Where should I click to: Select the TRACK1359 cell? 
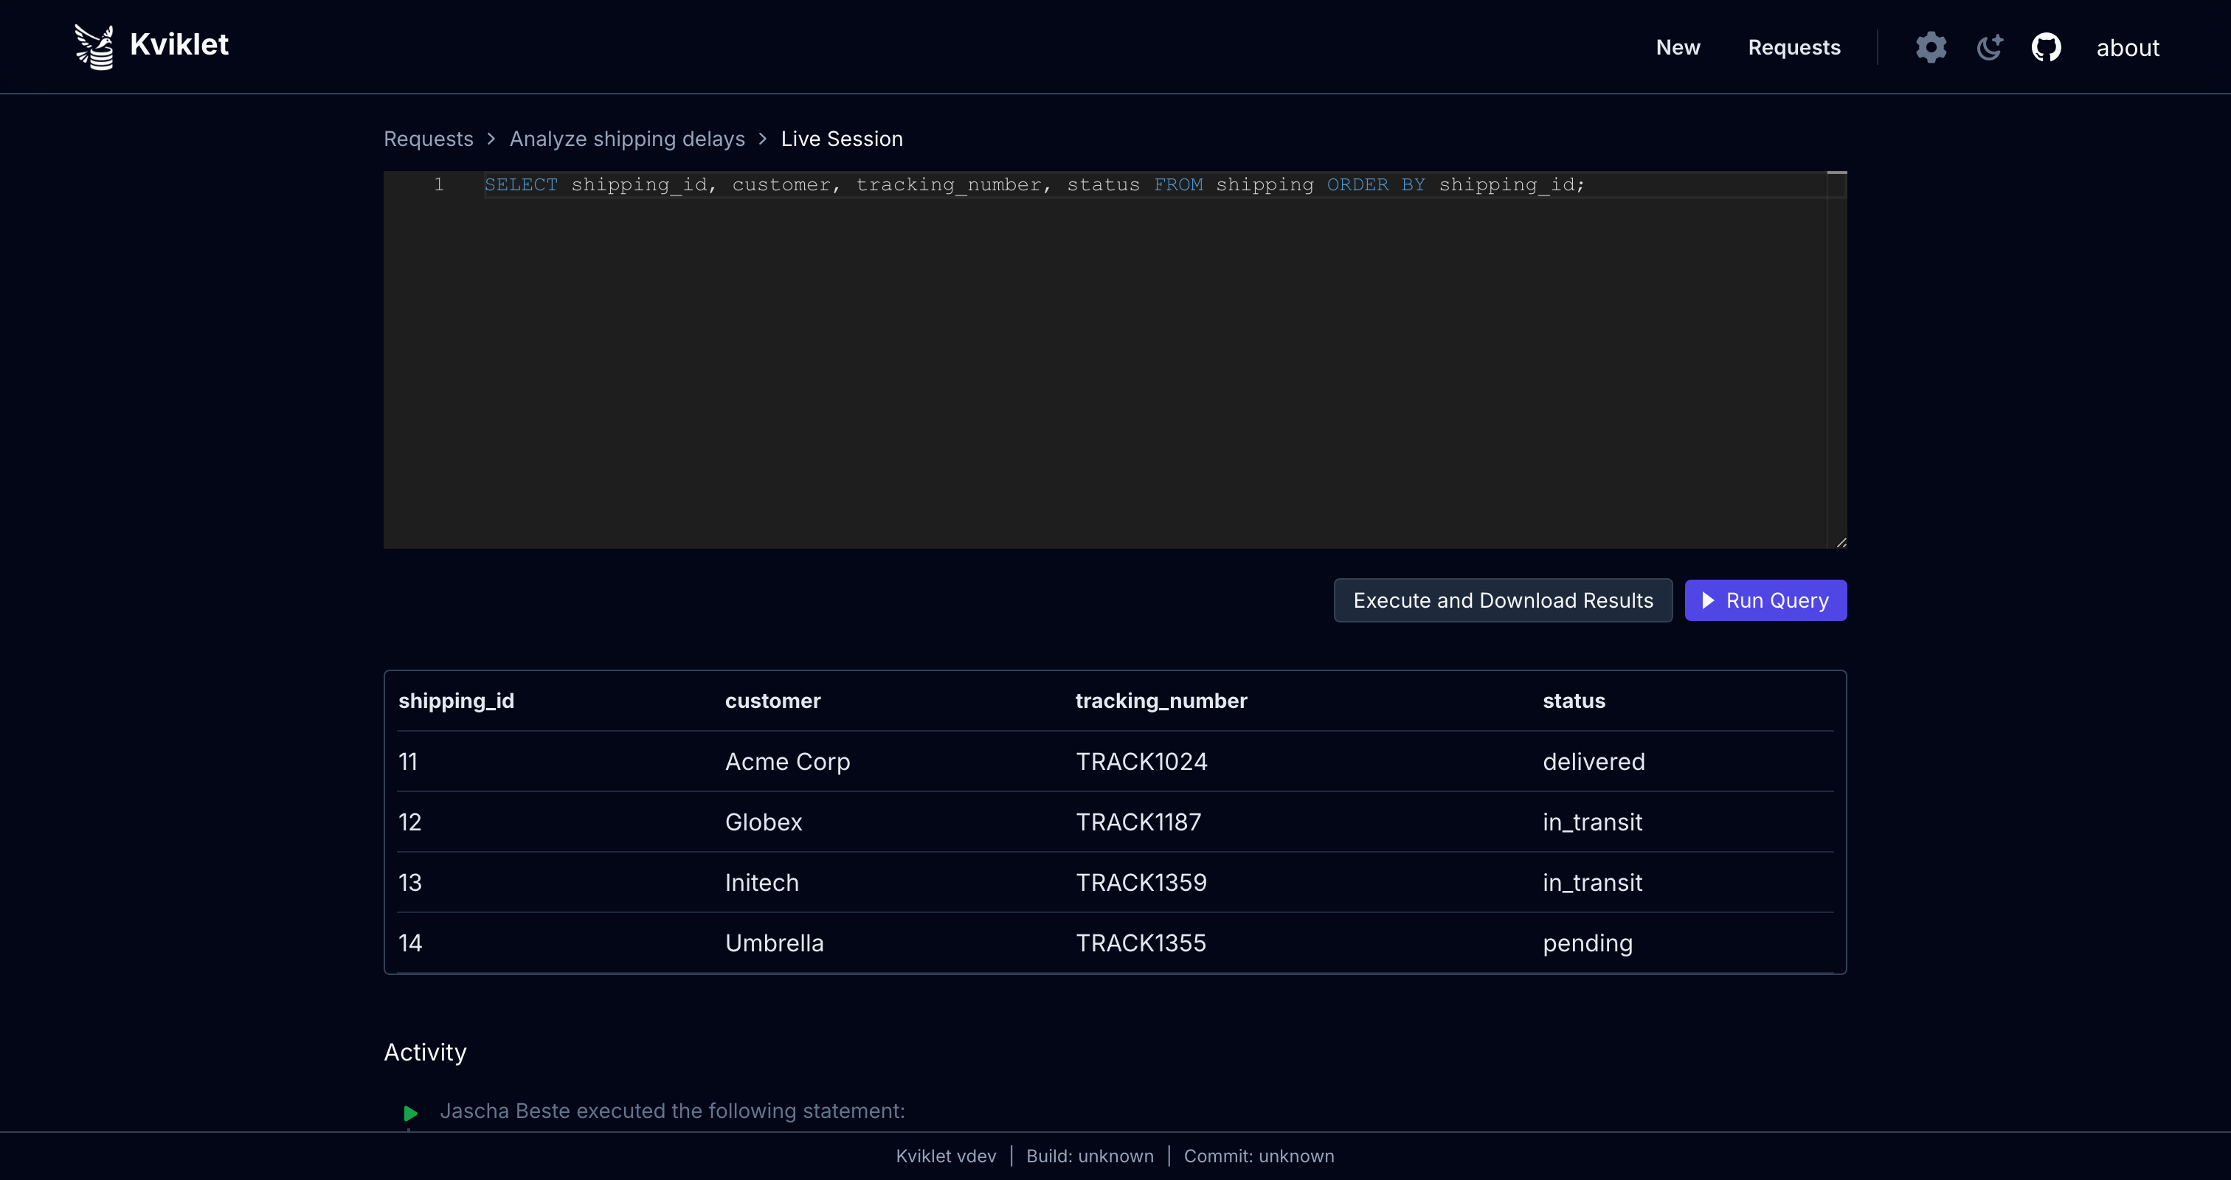click(1141, 882)
